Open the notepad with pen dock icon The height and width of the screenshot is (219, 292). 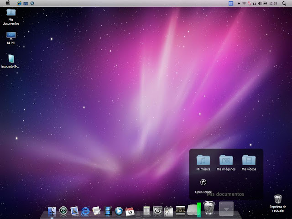click(x=97, y=211)
